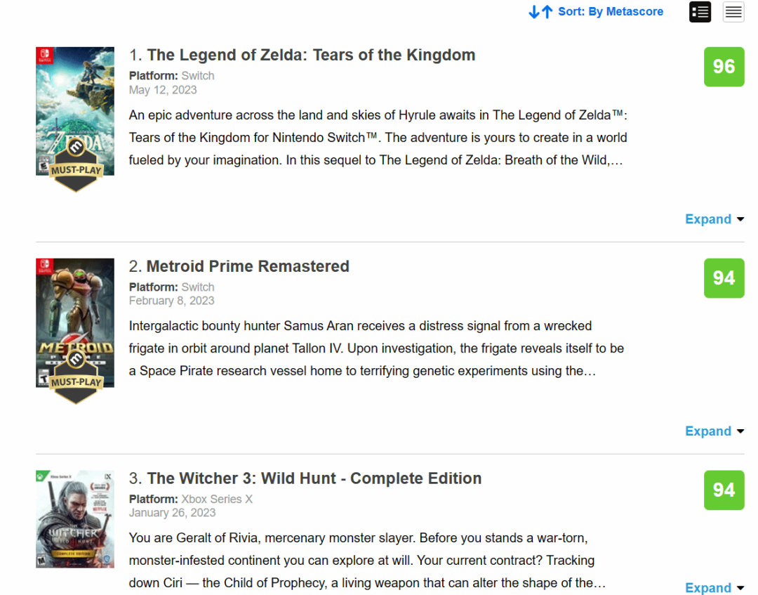Viewport: 758px width, 595px height.
Task: Open The Legend of Zelda: Tears of the Kingdom title
Action: click(311, 55)
